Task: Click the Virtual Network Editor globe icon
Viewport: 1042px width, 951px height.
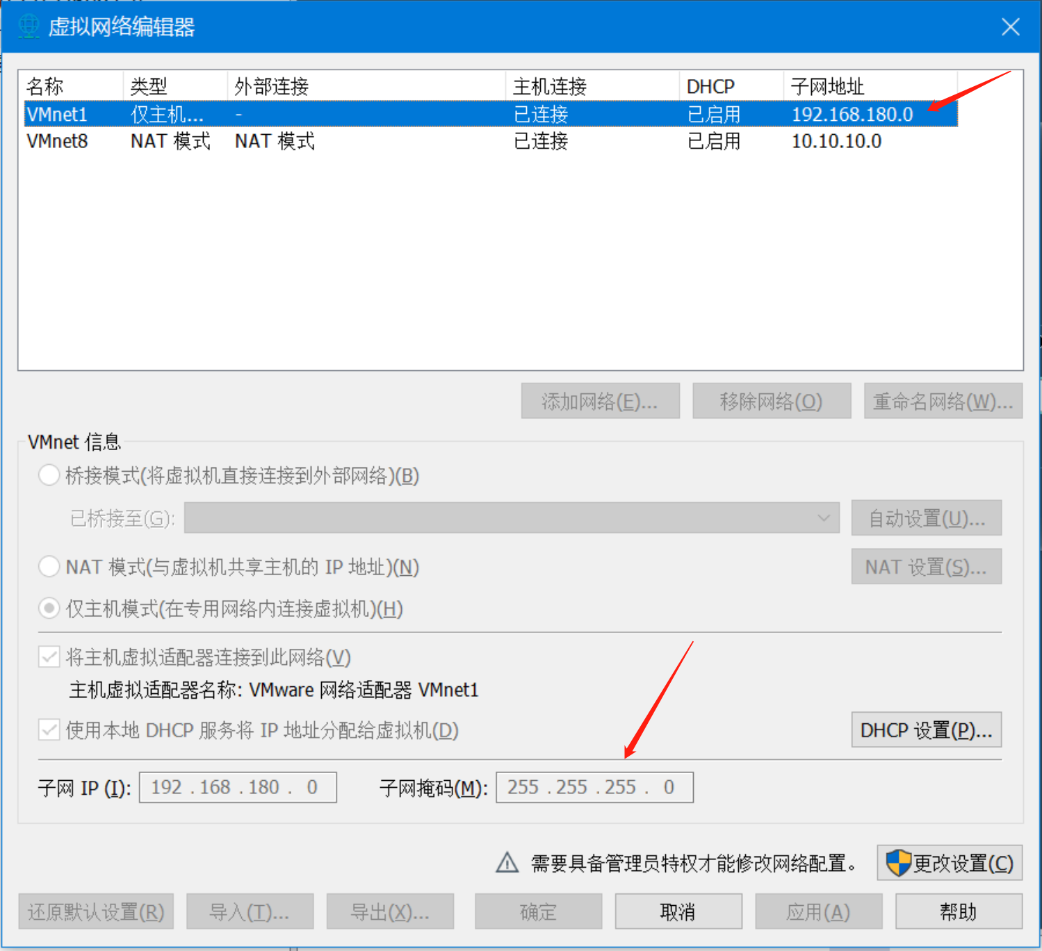Action: point(29,26)
